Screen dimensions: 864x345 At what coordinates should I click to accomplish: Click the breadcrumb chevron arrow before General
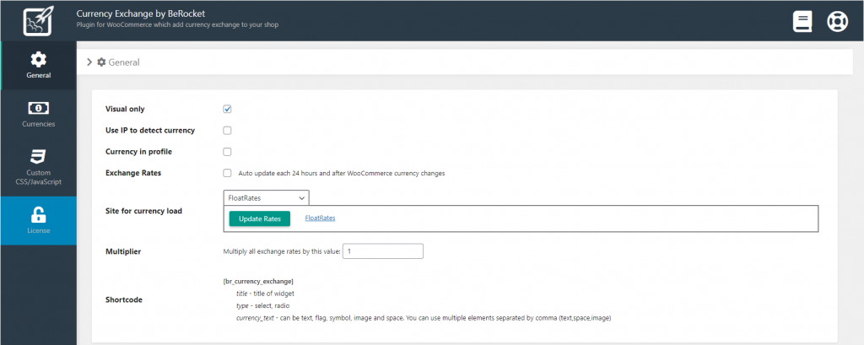click(x=89, y=62)
